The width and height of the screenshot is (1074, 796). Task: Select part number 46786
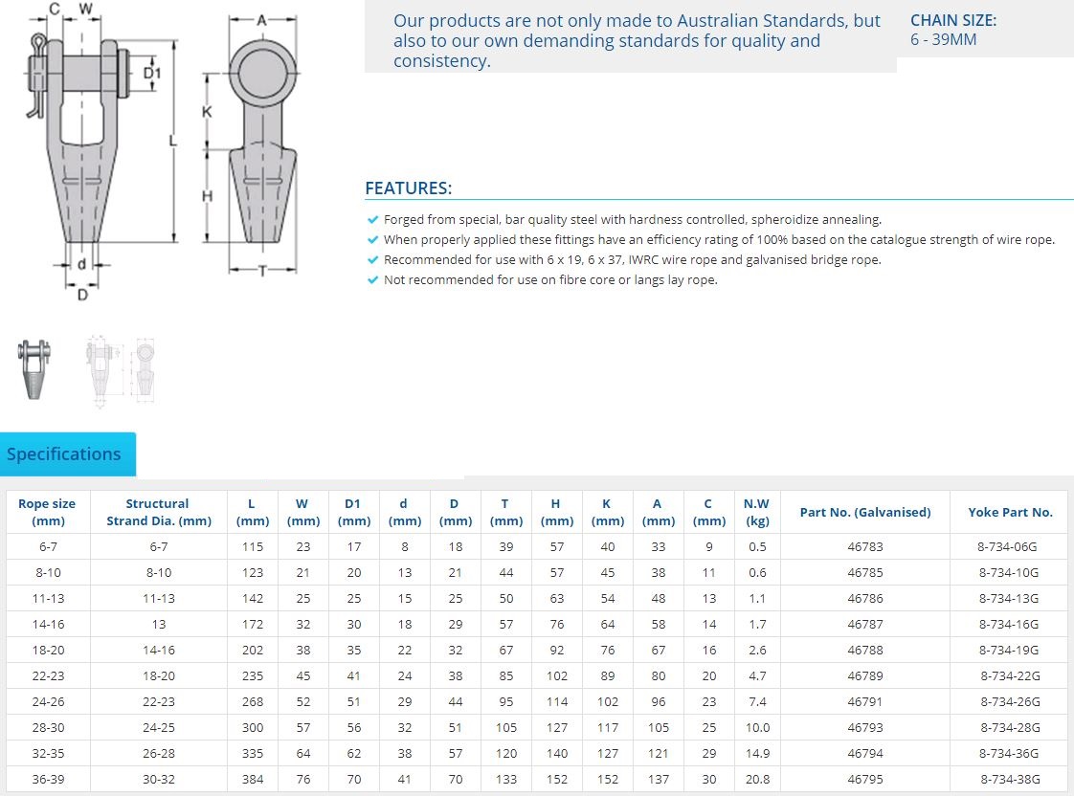coord(865,599)
